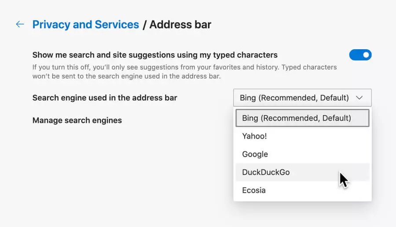Pick Ecosia as the search engine
396x227 pixels.
302,190
